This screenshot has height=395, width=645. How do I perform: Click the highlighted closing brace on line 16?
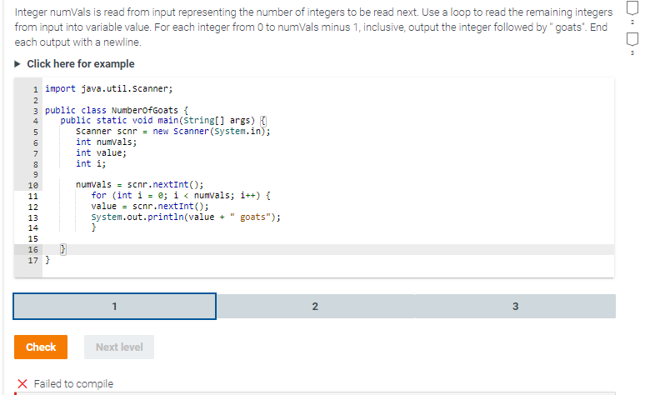click(x=63, y=249)
